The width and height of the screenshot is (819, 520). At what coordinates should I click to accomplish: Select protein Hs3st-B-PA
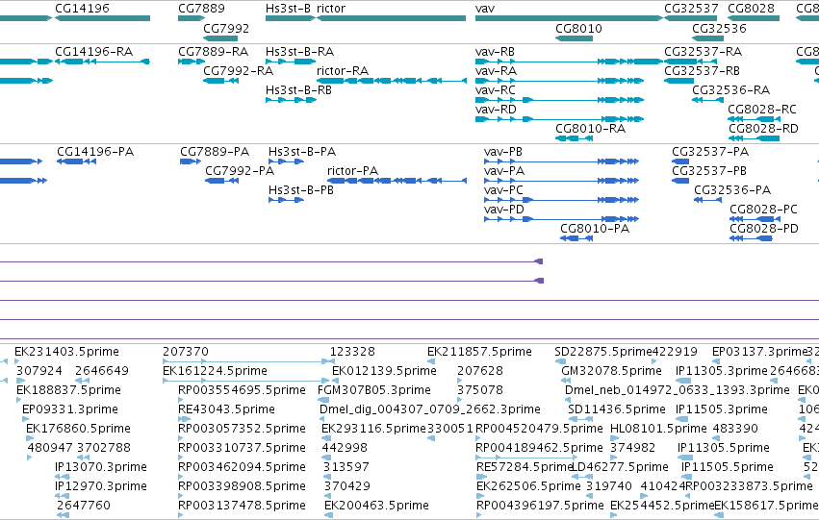pos(302,152)
